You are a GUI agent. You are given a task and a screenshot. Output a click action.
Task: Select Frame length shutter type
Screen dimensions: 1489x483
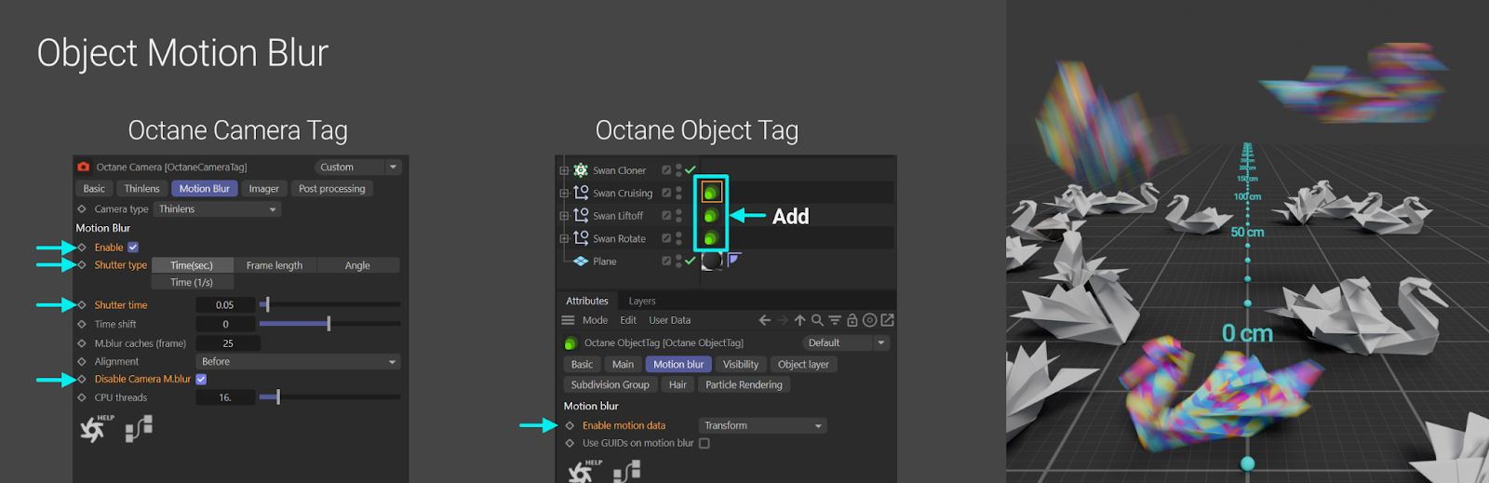point(274,266)
